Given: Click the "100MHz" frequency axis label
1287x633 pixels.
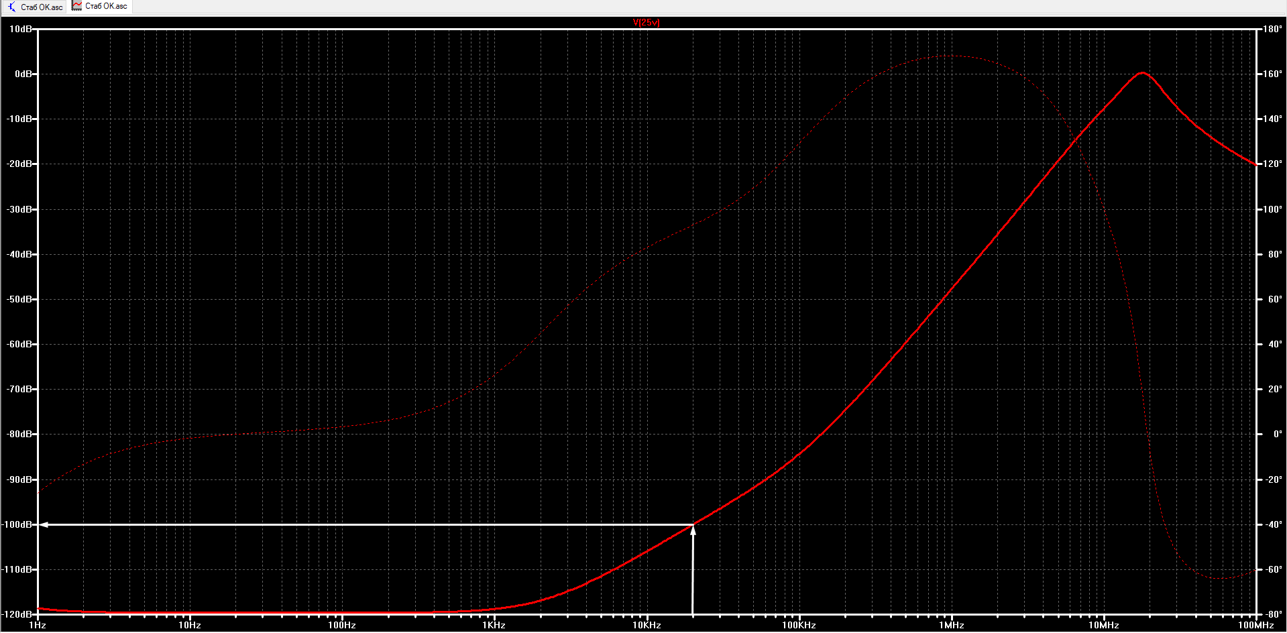Looking at the screenshot, I should (x=1255, y=625).
